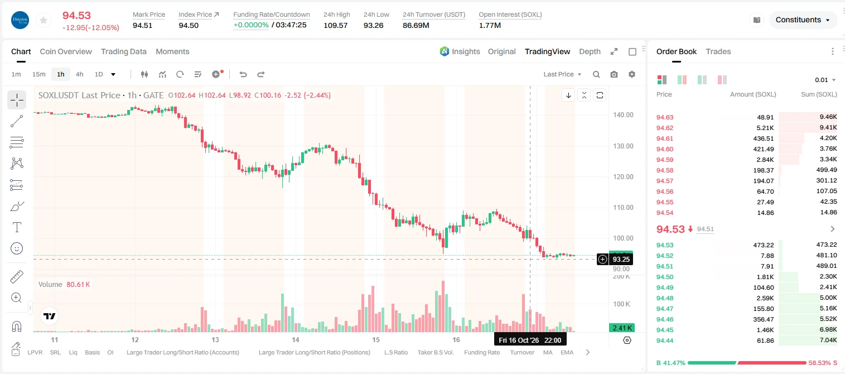Change the 0.01 price precision dropdown
The image size is (845, 374).
(825, 80)
